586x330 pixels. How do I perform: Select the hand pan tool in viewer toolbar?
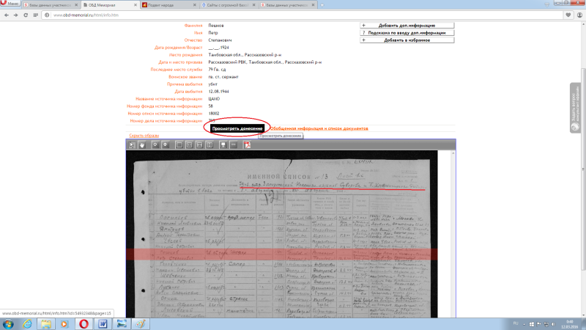[142, 144]
